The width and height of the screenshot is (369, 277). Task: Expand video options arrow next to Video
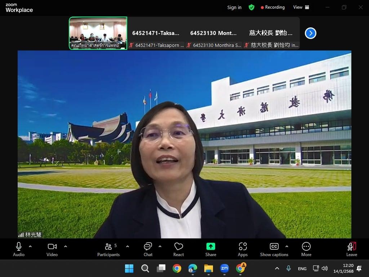tap(66, 246)
